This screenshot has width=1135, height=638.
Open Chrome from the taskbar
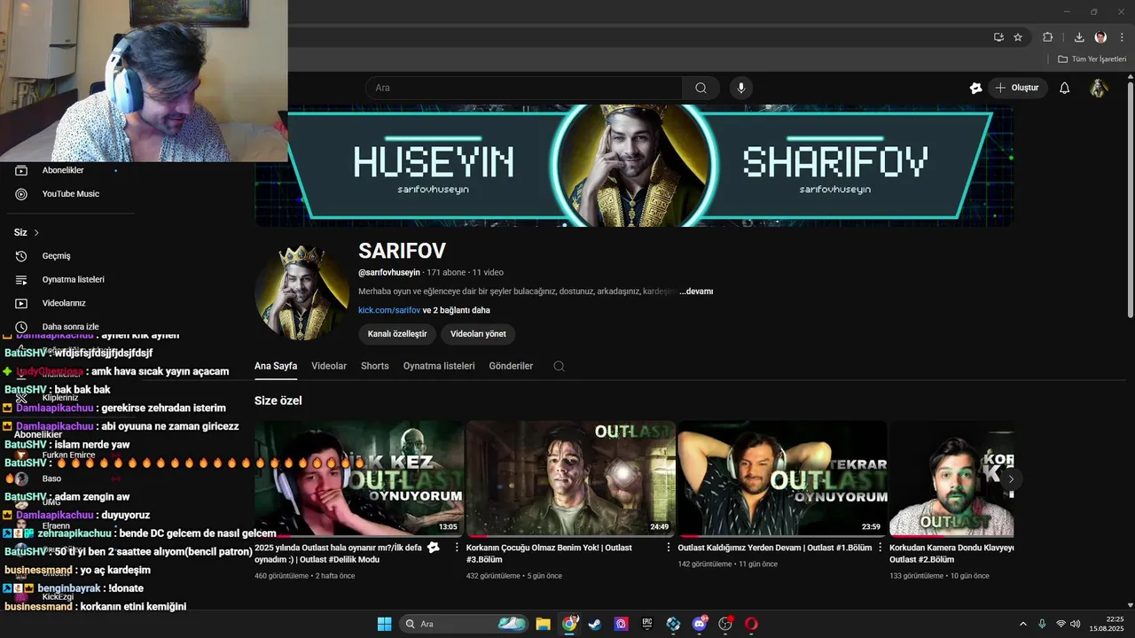click(x=569, y=624)
